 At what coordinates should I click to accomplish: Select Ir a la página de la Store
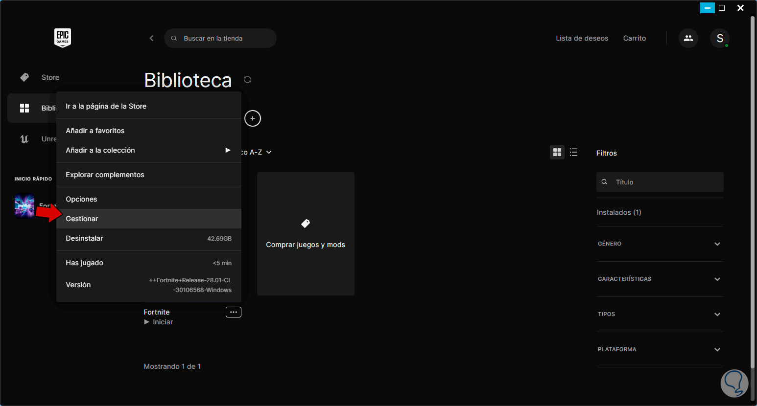pos(149,106)
